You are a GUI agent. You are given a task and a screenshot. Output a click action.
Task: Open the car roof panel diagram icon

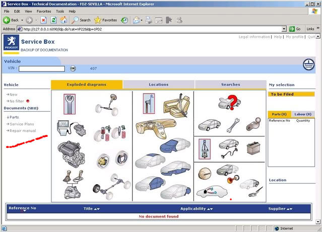tap(150, 161)
